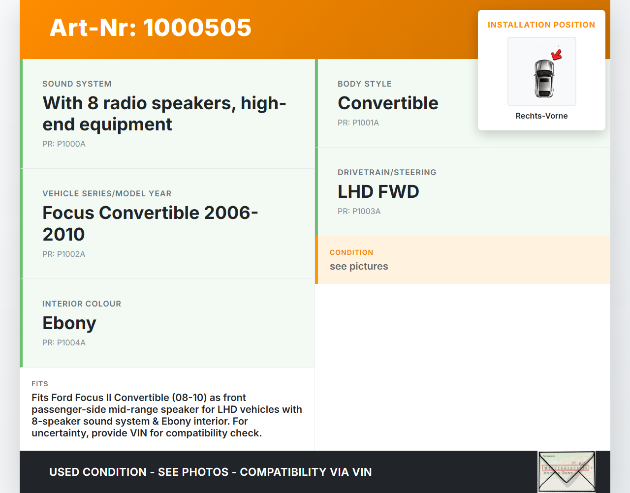Click the Installation Position title

(x=541, y=25)
